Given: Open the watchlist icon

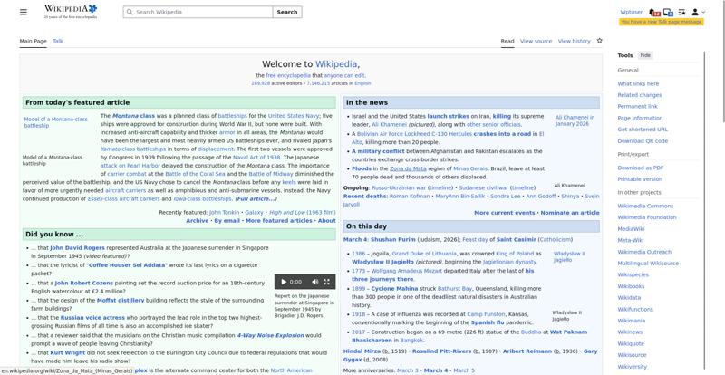Looking at the screenshot, I should point(681,12).
